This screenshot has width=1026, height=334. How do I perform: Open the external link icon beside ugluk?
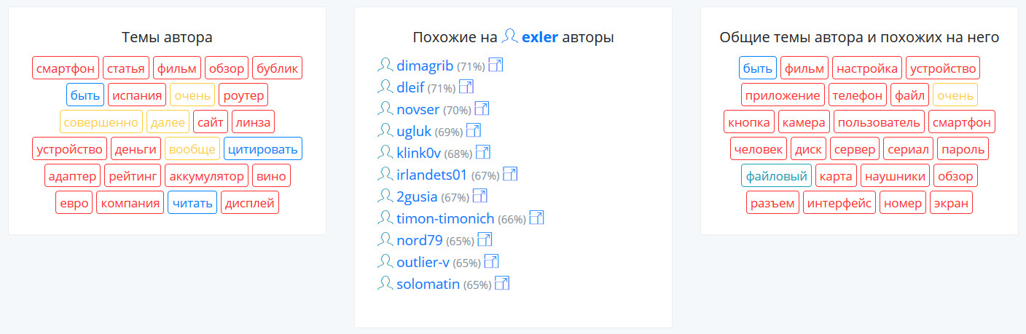tap(474, 131)
